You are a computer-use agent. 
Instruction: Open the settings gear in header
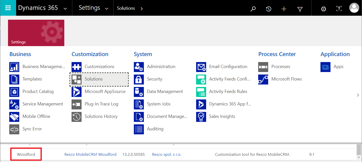click(323, 9)
